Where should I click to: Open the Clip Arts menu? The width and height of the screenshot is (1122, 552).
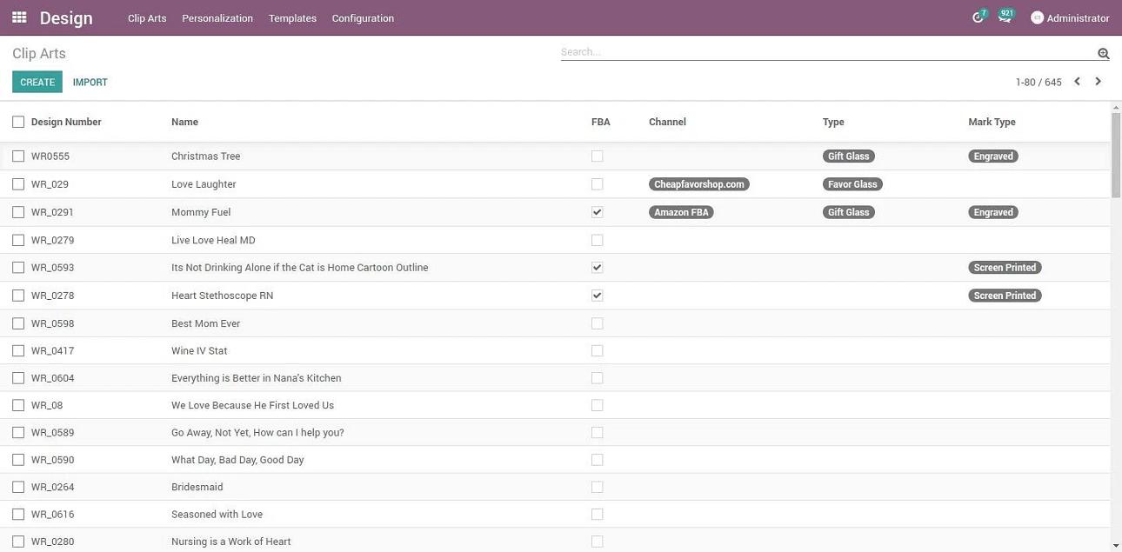pos(146,18)
